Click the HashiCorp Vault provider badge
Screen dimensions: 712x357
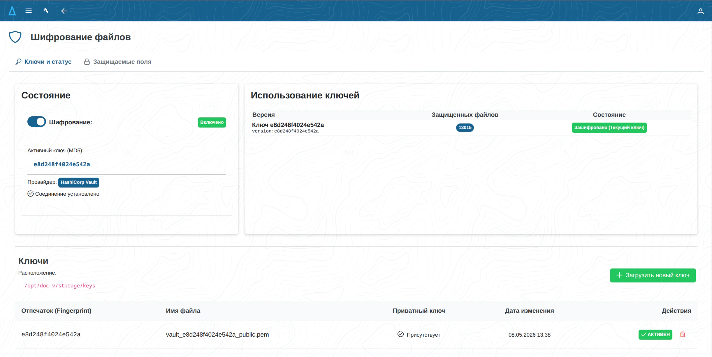[79, 182]
